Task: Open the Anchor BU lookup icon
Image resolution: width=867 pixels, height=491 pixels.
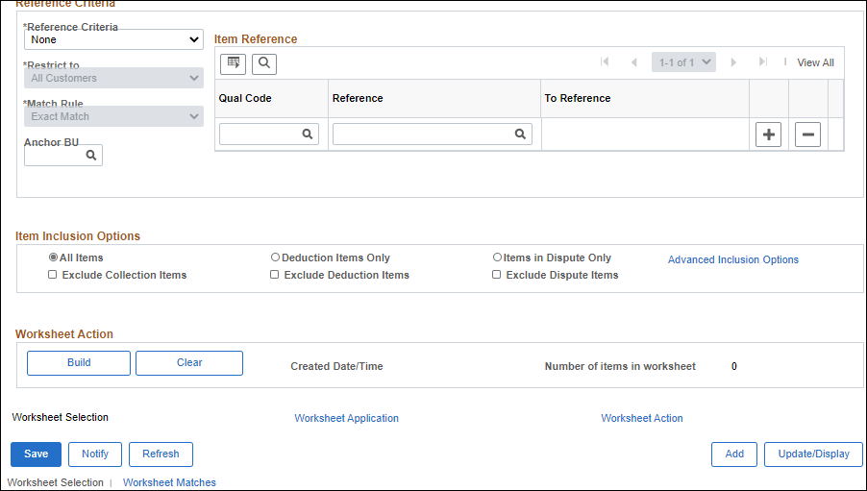Action: point(91,156)
